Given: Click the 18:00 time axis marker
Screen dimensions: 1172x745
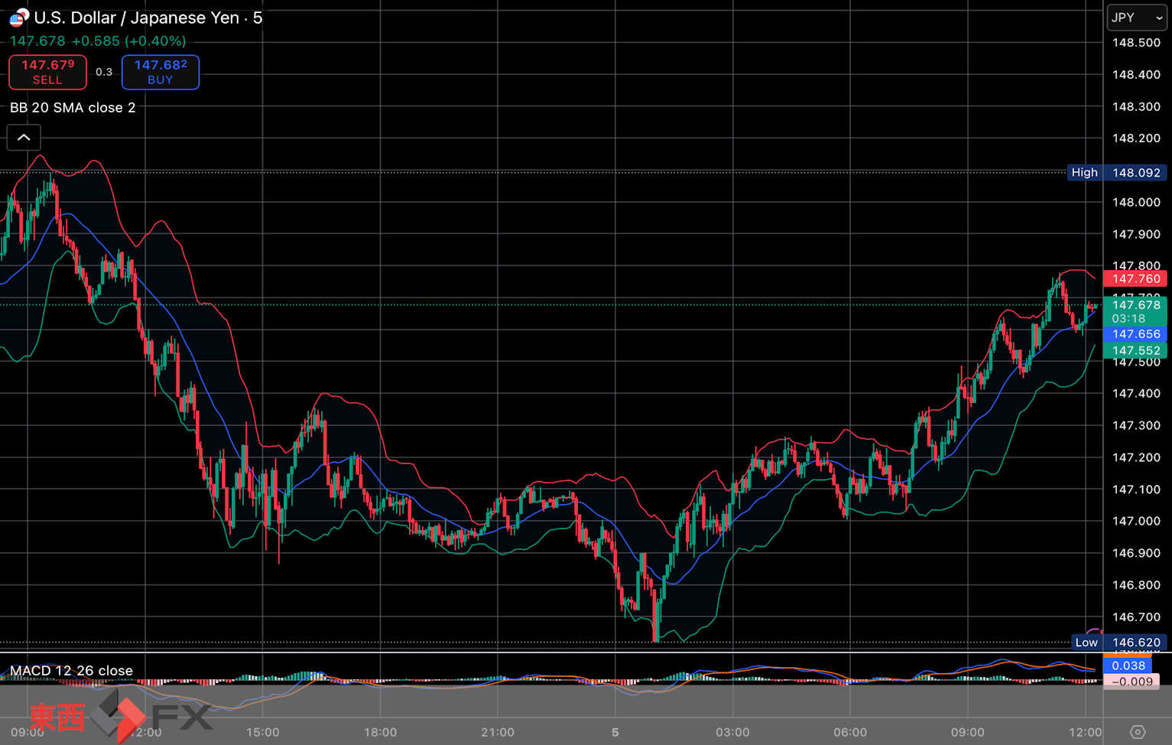Looking at the screenshot, I should pos(380,732).
